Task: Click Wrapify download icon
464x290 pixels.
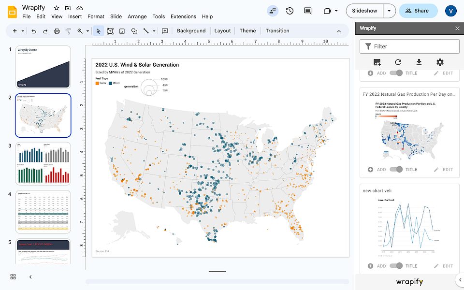Action: (419, 62)
